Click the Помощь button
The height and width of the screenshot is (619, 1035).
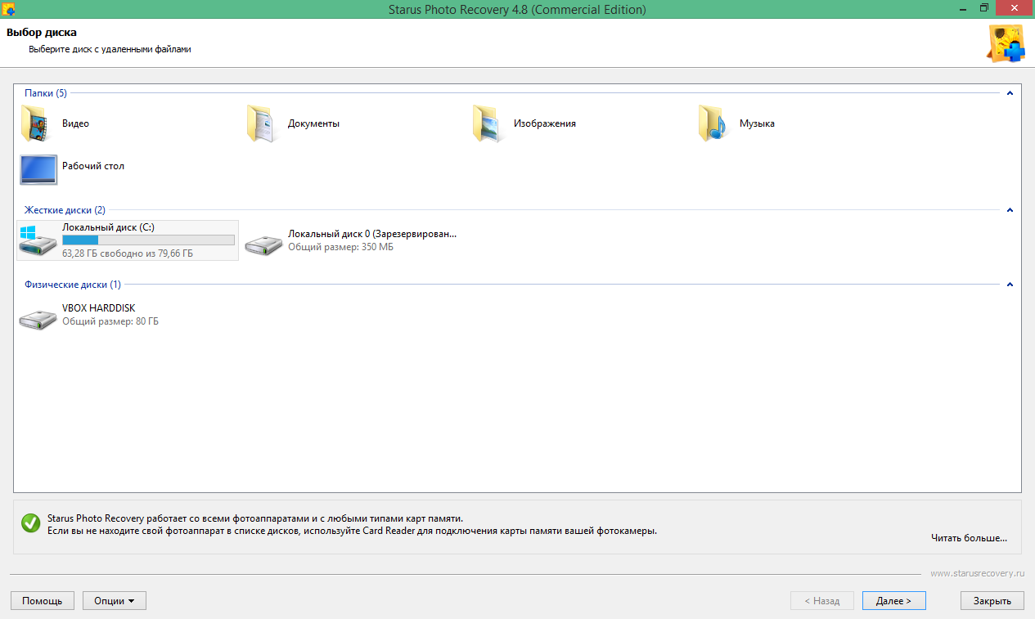pyautogui.click(x=43, y=600)
